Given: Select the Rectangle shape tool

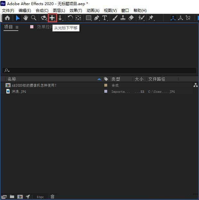Looking at the screenshot, I should pyautogui.click(x=88, y=18).
